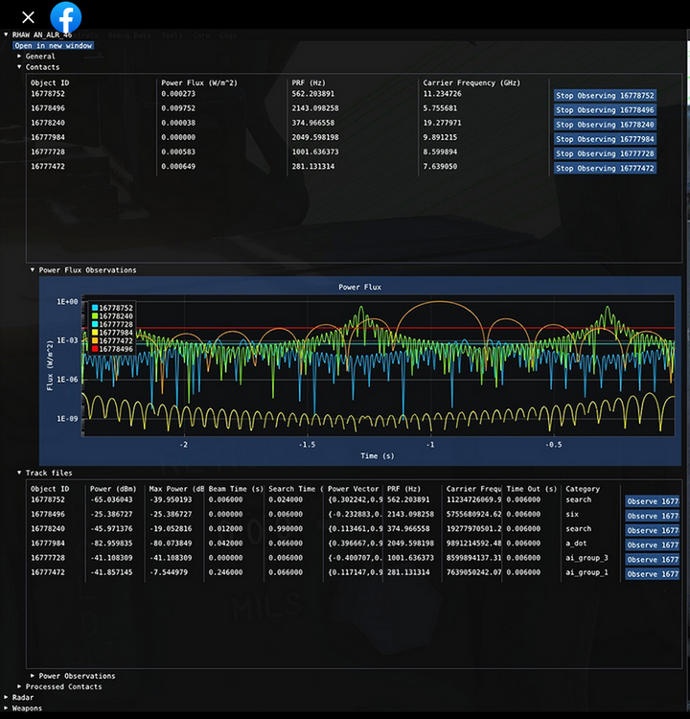Click Observe button in the 16778240 track row
Viewport: 690px width, 719px height.
653,530
